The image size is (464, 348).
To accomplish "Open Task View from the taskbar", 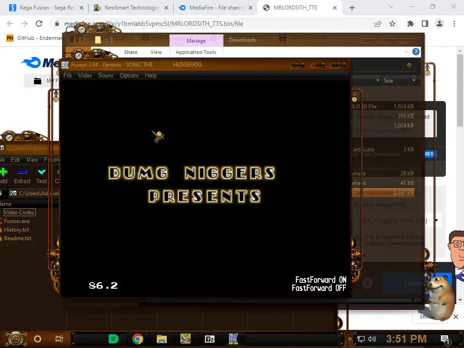I will click(59, 339).
